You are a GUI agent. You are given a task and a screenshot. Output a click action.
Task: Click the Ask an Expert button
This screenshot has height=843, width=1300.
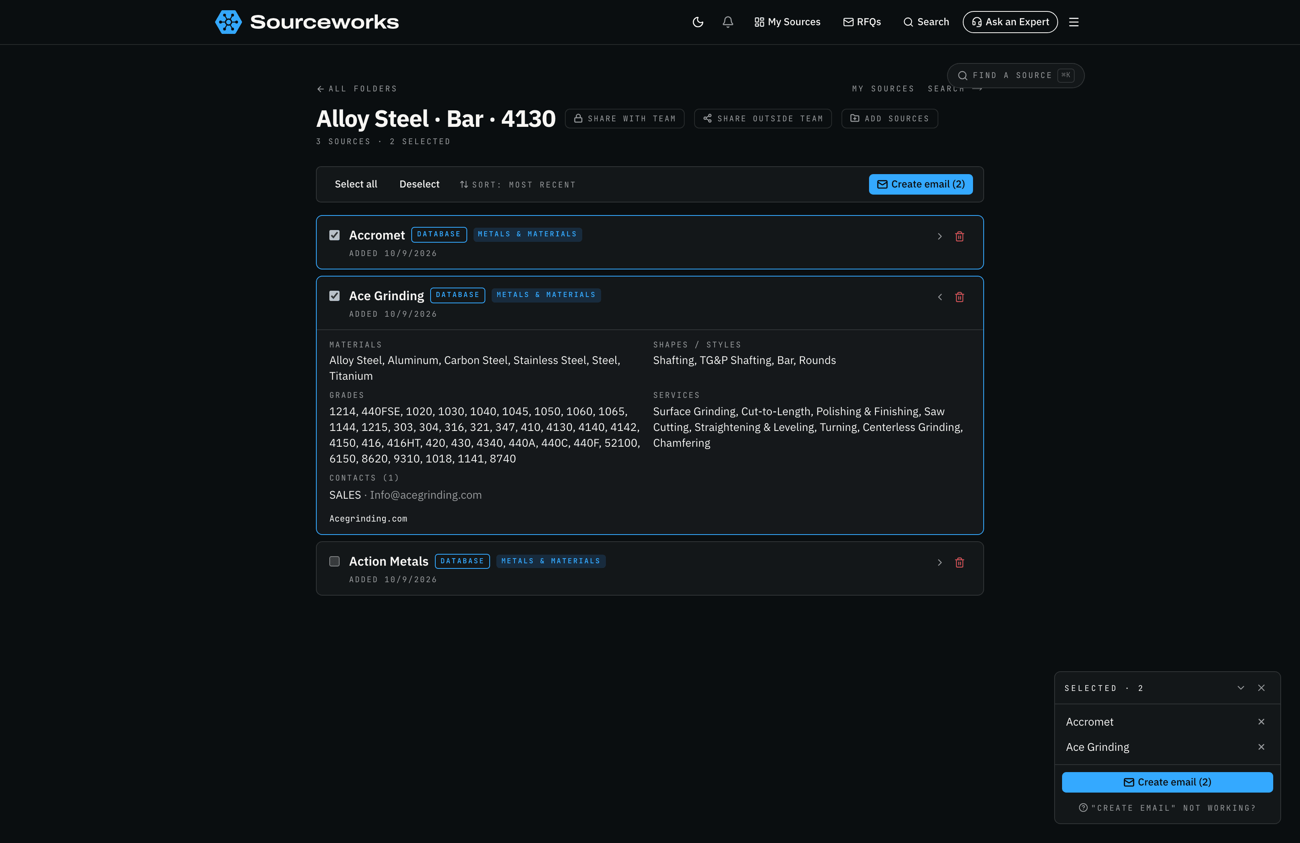tap(1010, 22)
